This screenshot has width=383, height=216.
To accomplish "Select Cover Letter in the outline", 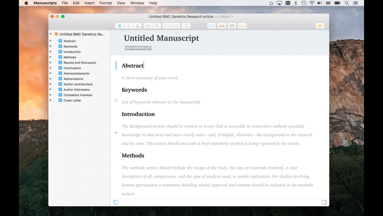I will pyautogui.click(x=72, y=101).
